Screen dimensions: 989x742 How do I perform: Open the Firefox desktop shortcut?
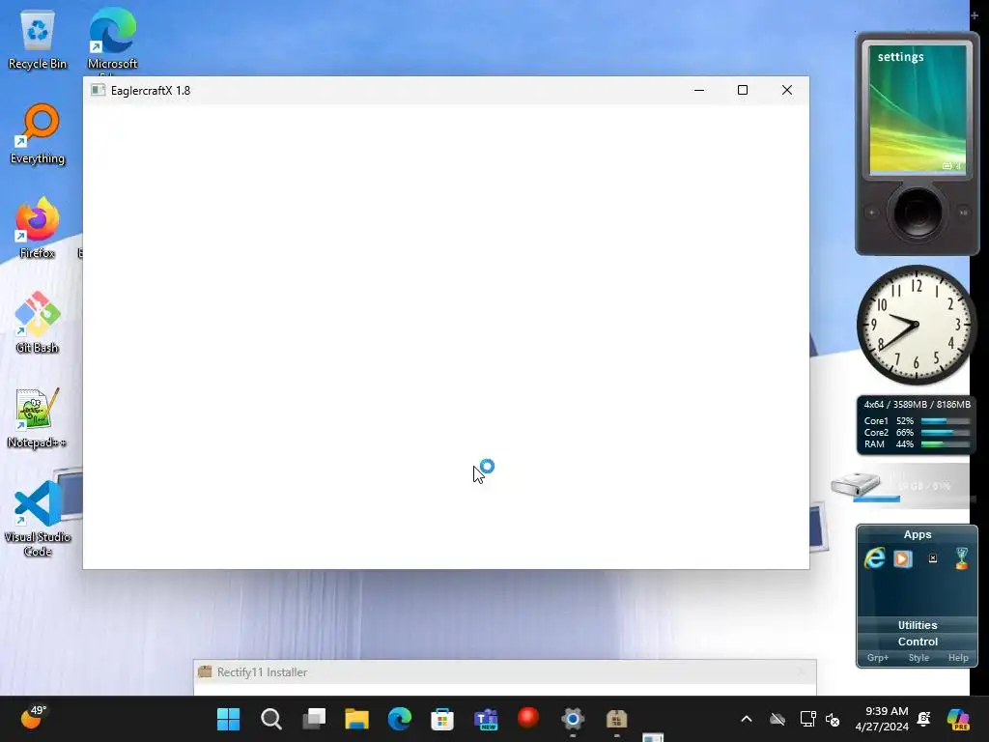(x=38, y=228)
